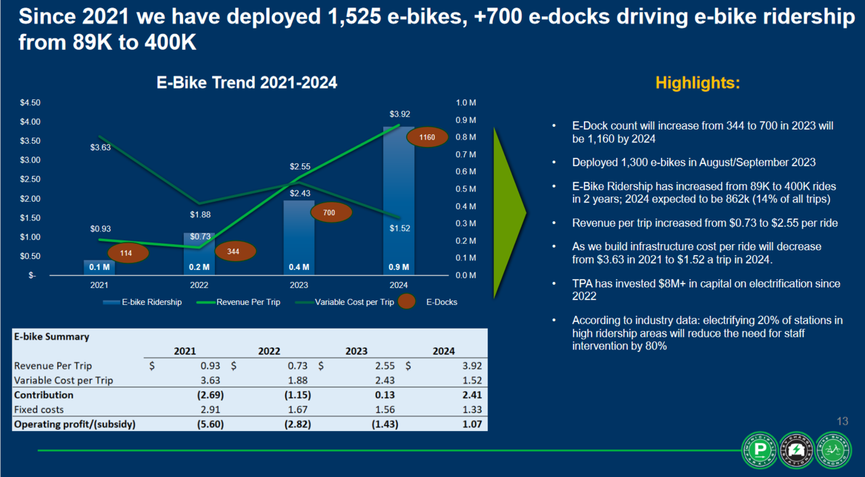Viewport: 865px width, 477px height.
Task: Click the Revenue Per Trip legend line
Action: pos(205,302)
